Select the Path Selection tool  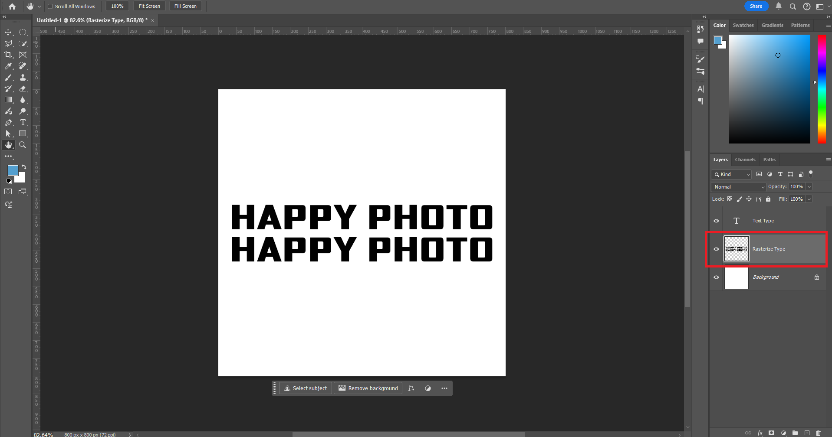coord(8,134)
